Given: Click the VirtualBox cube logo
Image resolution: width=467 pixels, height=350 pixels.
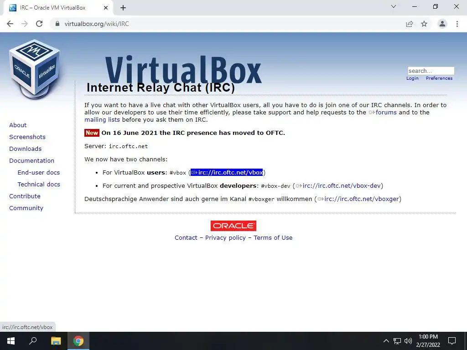Looking at the screenshot, I should point(35,69).
